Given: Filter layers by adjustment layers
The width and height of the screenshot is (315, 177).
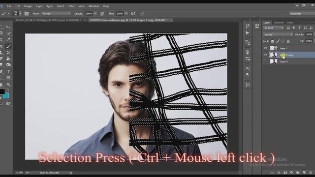Looking at the screenshot, I should (294, 28).
